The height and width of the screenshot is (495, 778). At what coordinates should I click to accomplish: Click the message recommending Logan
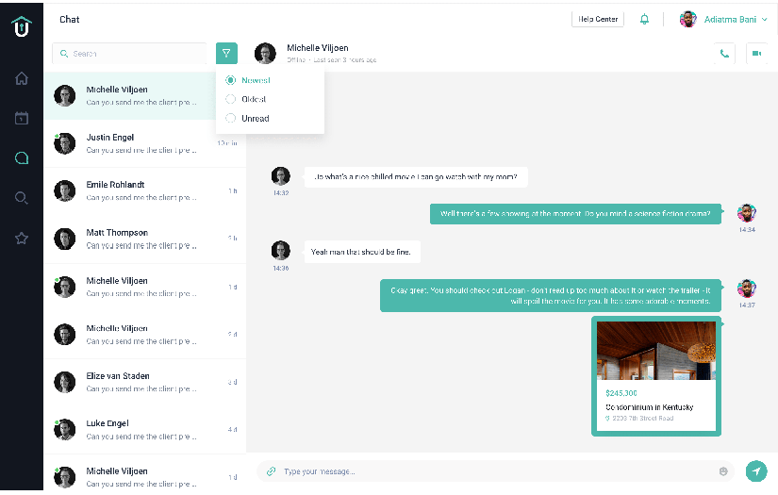click(550, 296)
